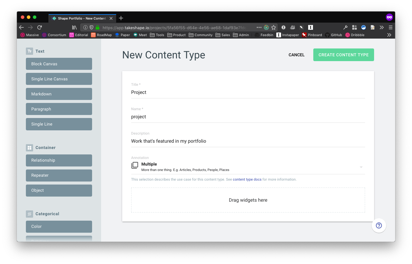Open the Annotation dropdown showing Multiple

[x=248, y=167]
